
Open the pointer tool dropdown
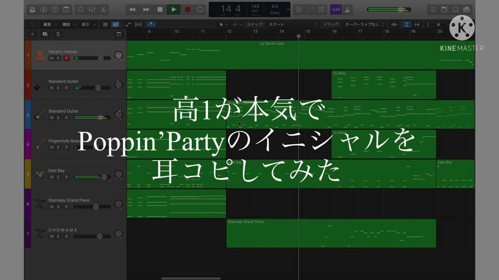[224, 24]
